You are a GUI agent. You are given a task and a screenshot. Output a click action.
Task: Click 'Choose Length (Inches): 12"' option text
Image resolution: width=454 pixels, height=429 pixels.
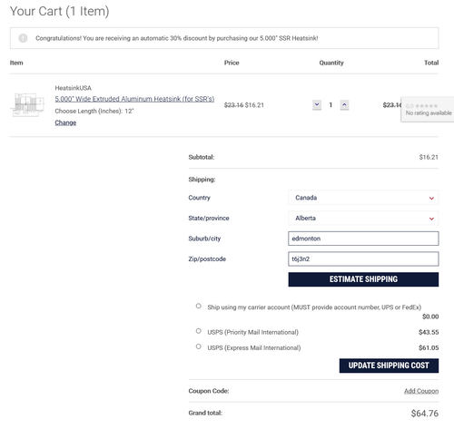click(94, 111)
